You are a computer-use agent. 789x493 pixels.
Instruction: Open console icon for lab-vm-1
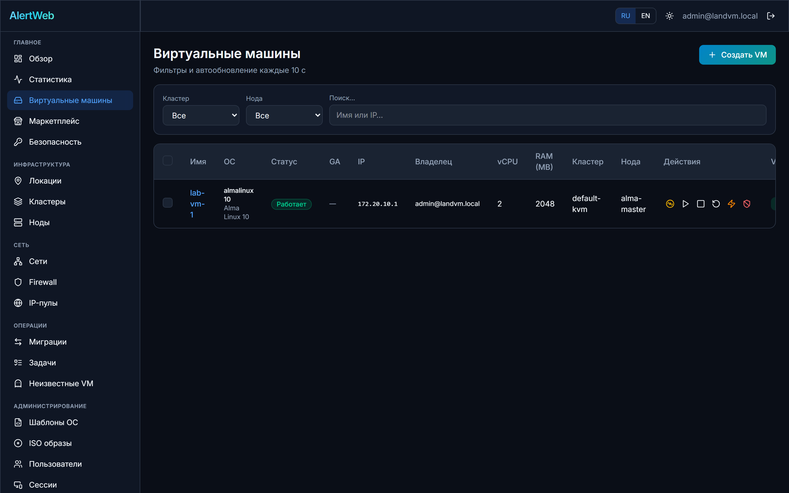670,204
